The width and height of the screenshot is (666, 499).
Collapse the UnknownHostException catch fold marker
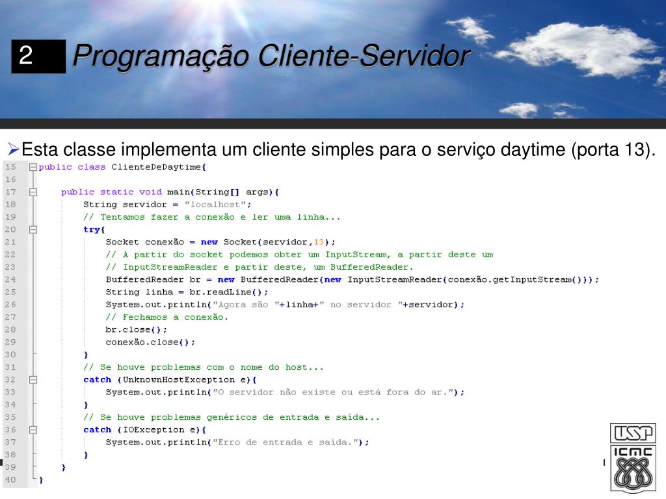(33, 379)
